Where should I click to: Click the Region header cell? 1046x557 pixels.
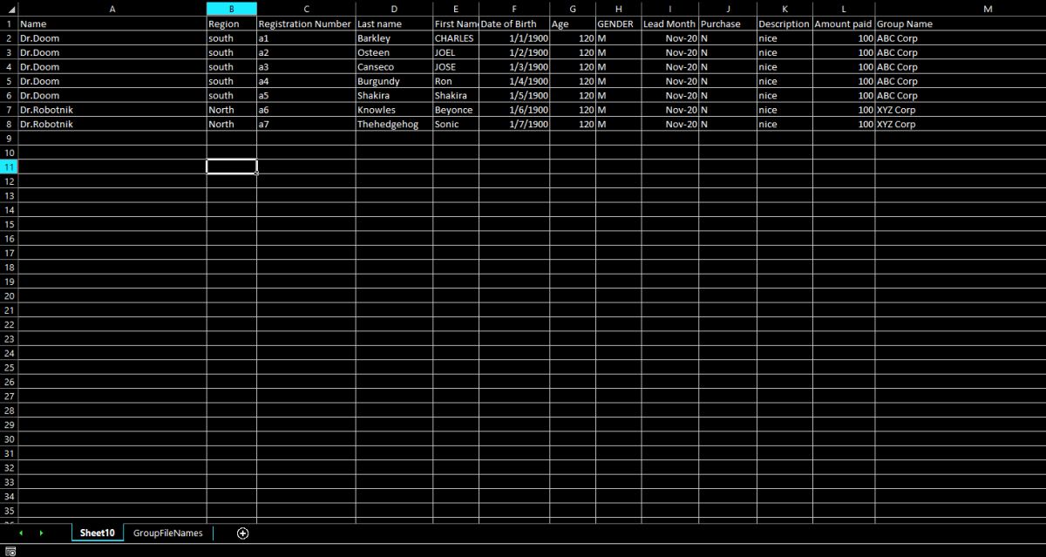click(232, 24)
